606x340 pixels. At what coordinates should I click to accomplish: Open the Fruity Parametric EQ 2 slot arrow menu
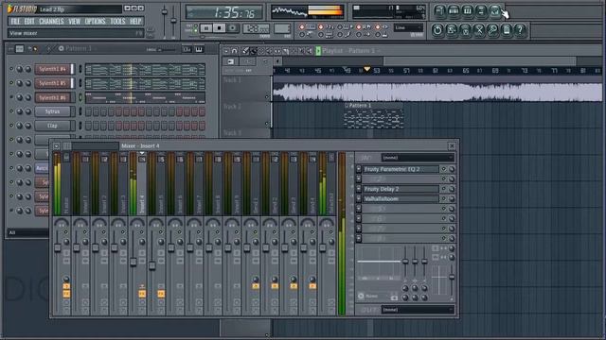tap(359, 169)
